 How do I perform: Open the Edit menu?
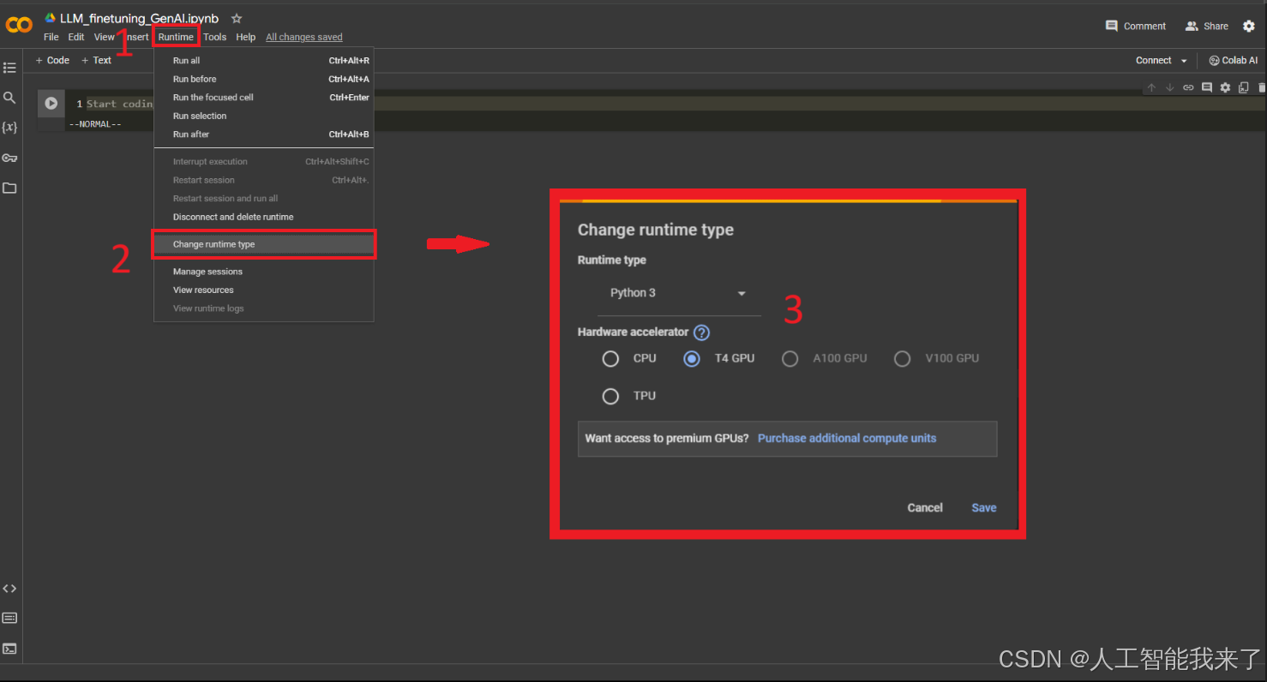76,37
